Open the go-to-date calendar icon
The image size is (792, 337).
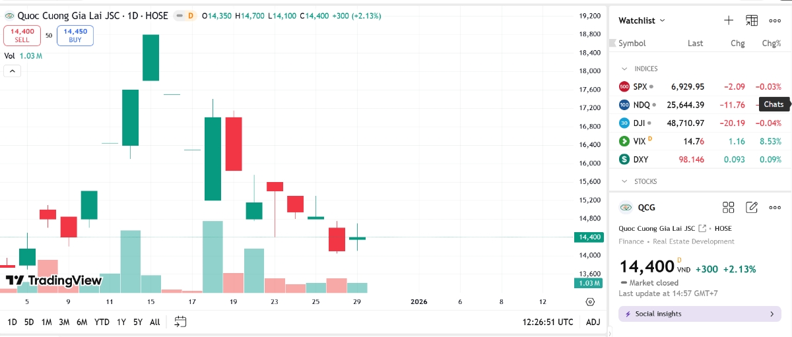[181, 322]
